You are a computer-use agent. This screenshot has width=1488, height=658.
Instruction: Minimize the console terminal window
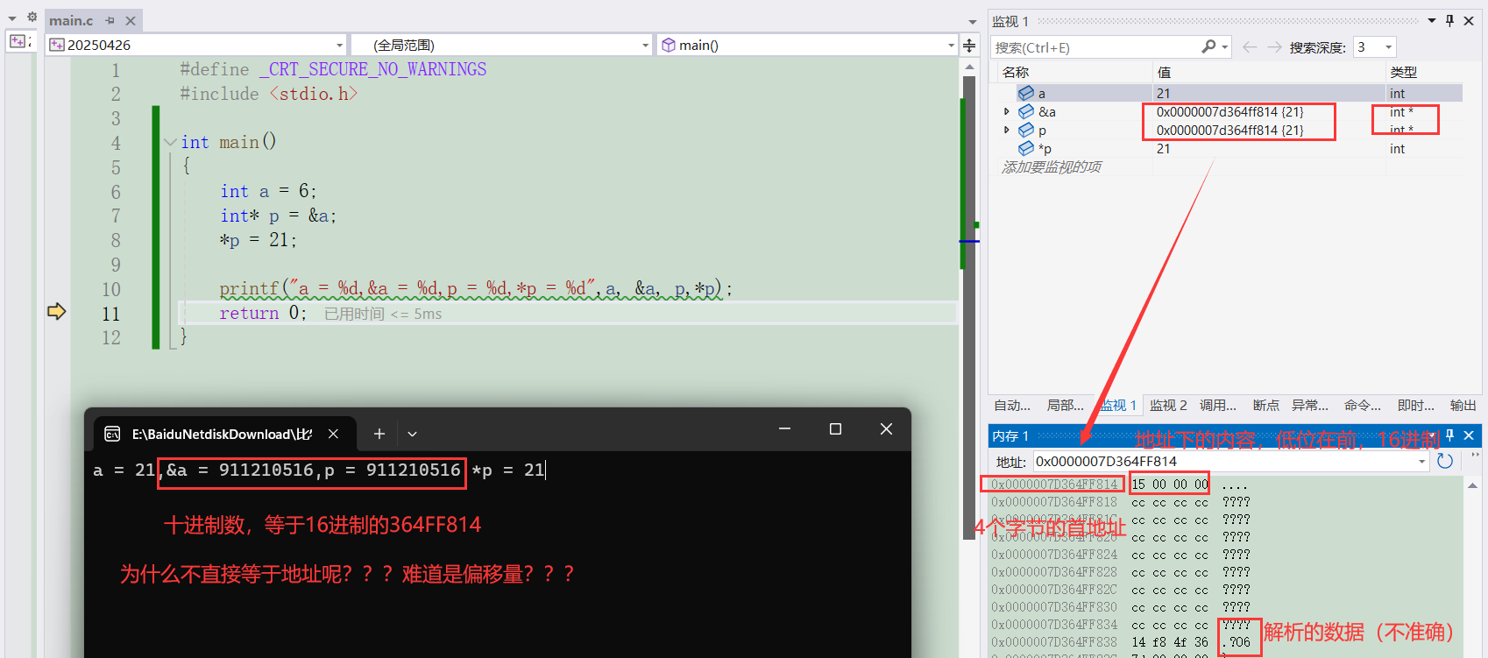click(784, 428)
